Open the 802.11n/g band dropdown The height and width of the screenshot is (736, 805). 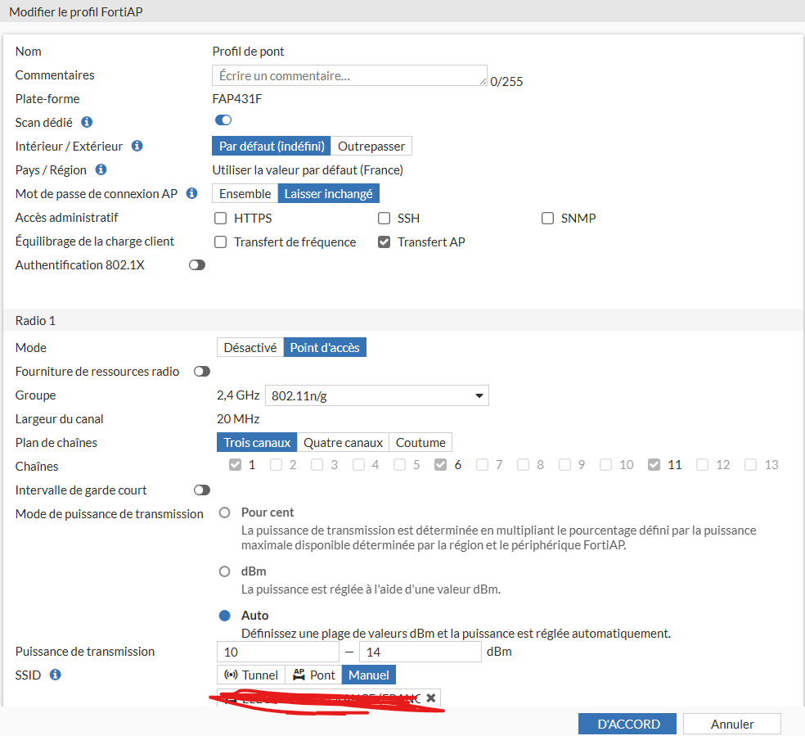(x=376, y=395)
